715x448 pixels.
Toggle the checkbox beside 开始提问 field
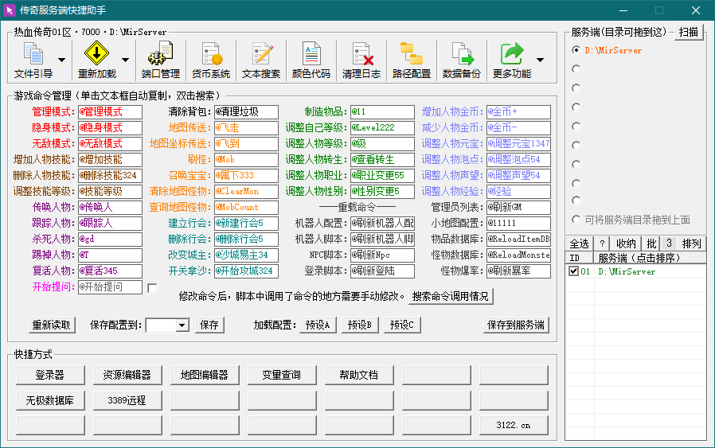click(153, 287)
